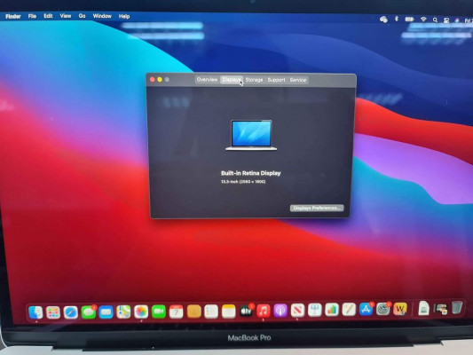
Task: Start FaceTime from the Dock
Action: [x=158, y=312]
